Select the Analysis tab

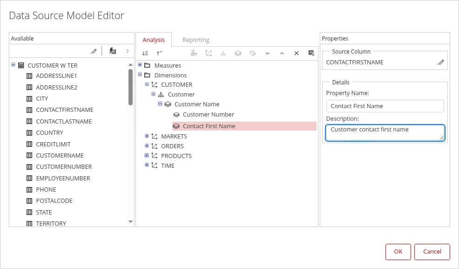[154, 40]
